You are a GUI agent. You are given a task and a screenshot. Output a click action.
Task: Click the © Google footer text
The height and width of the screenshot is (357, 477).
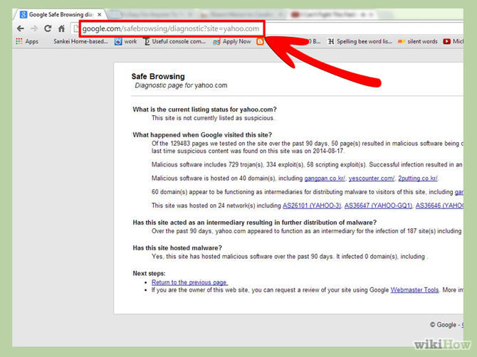tap(444, 325)
